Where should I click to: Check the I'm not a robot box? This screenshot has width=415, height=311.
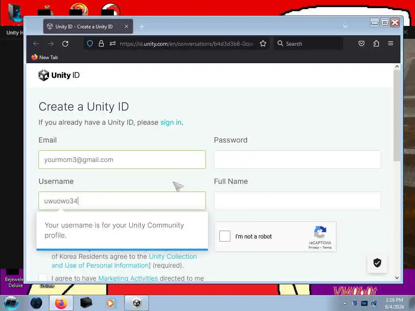click(x=225, y=236)
